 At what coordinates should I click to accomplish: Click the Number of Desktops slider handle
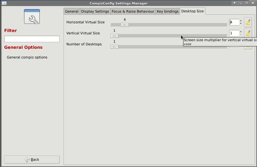coord(114,47)
